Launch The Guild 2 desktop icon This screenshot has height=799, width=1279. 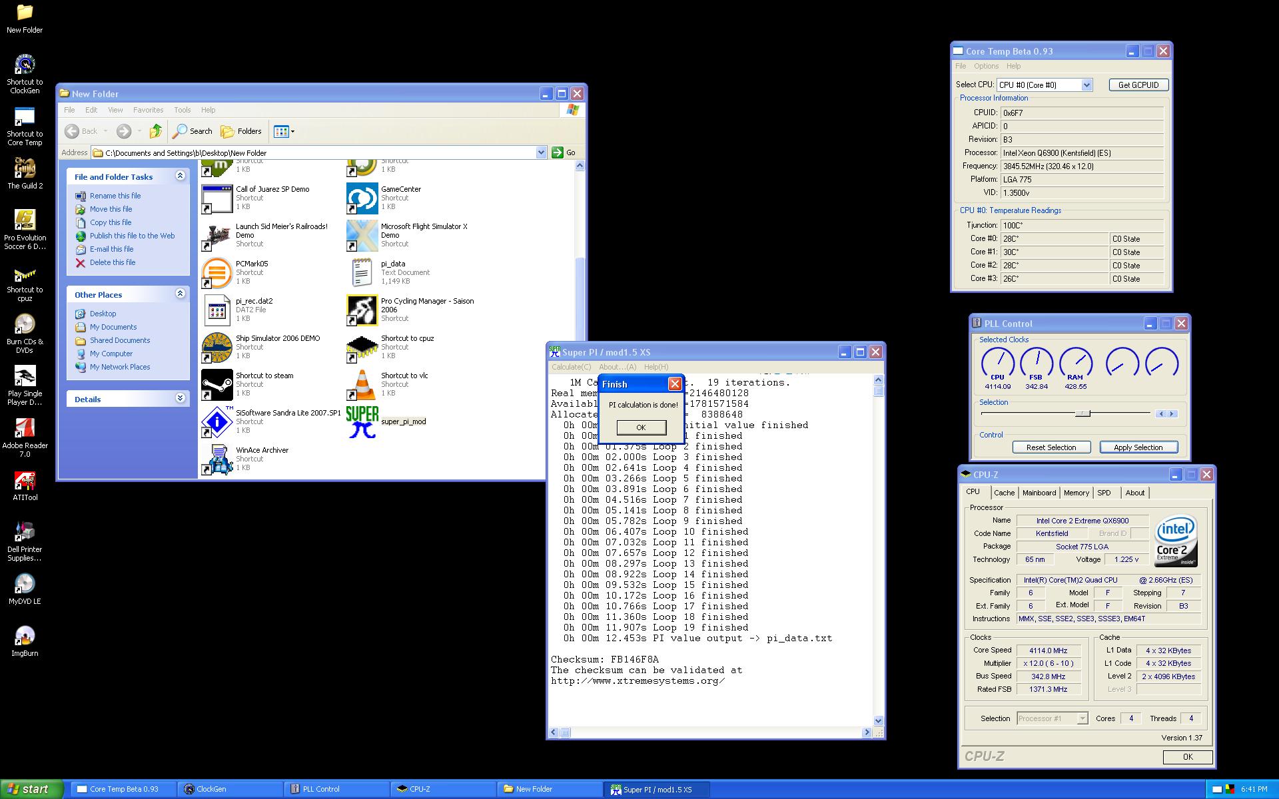(25, 174)
